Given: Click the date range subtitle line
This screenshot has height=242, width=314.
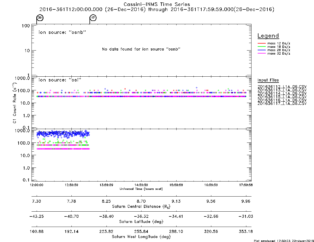Looking at the screenshot, I should [157, 9].
